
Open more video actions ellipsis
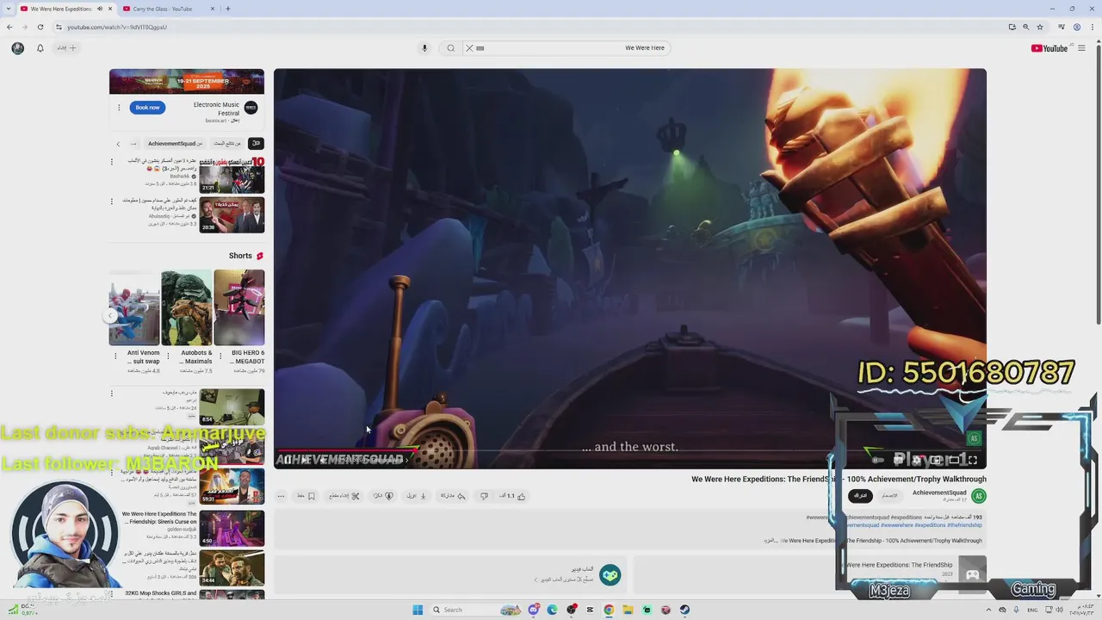[x=281, y=496]
